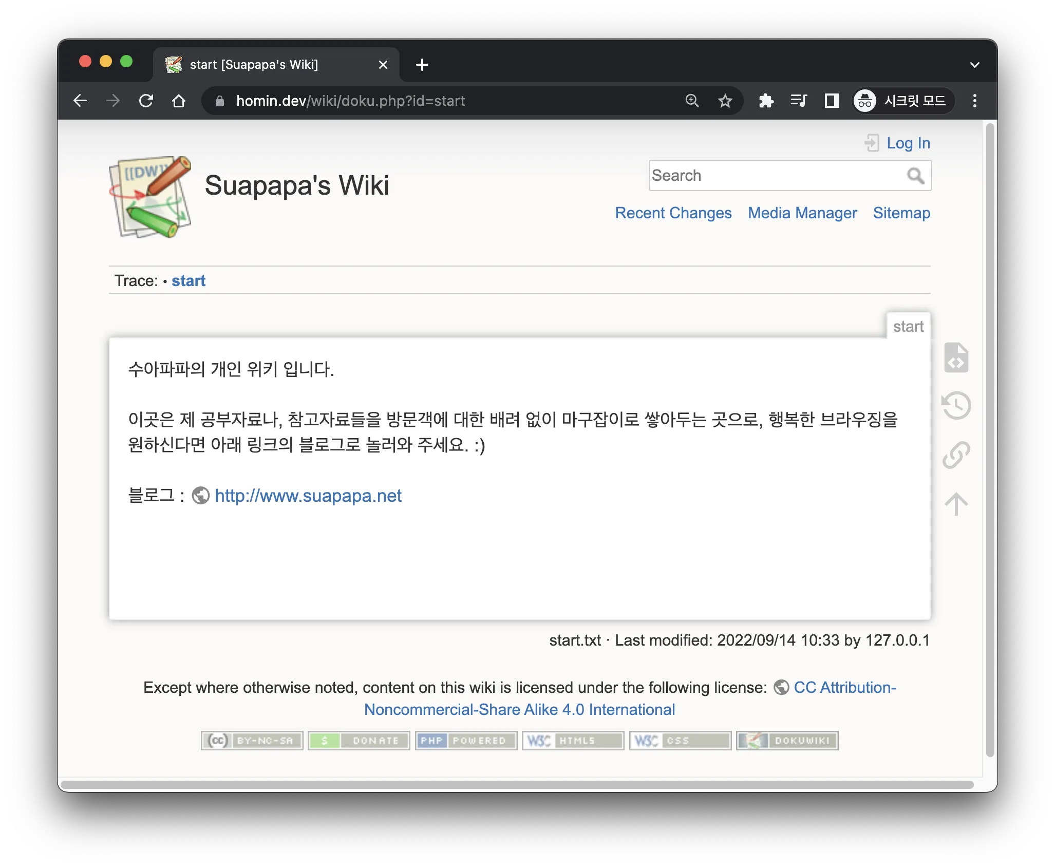Viewport: 1055px width, 868px height.
Task: Click the 'start.txt' file name text
Action: (x=575, y=640)
